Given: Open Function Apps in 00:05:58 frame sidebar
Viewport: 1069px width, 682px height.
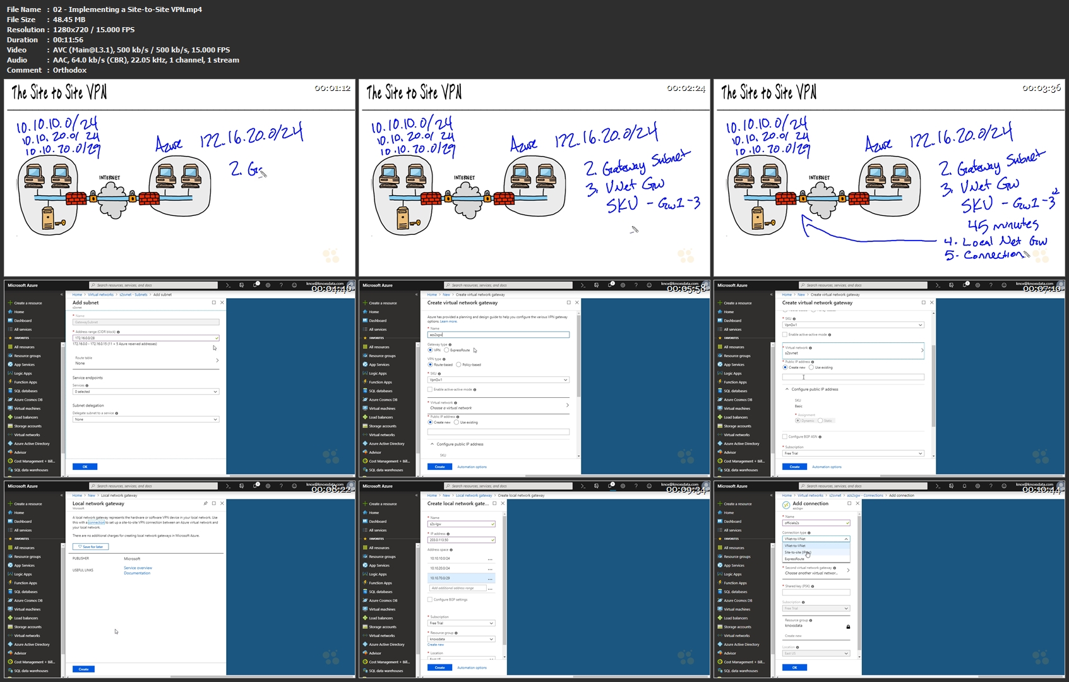Looking at the screenshot, I should tap(376, 382).
